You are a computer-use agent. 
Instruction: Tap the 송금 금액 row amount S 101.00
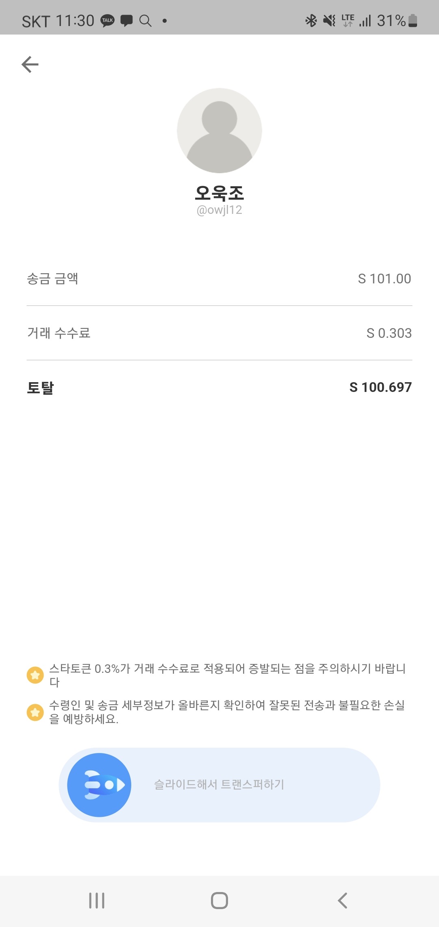pyautogui.click(x=384, y=279)
